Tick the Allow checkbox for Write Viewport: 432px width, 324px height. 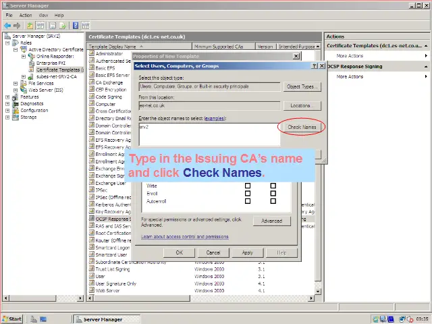pyautogui.click(x=248, y=186)
